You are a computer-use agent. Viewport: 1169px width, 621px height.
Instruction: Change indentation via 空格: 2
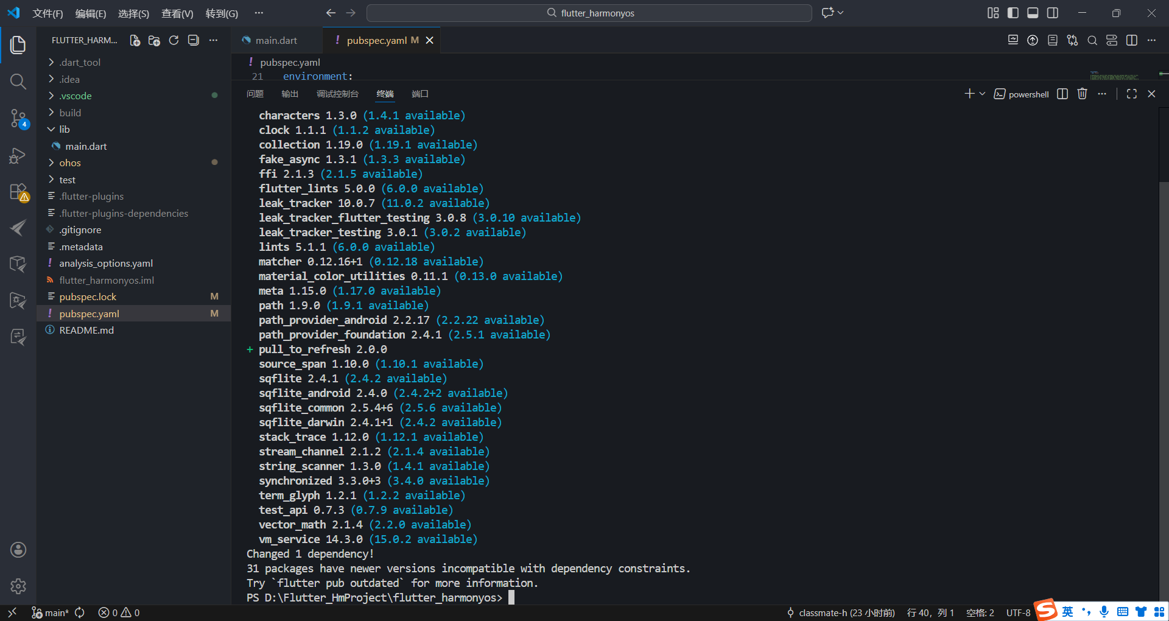[x=980, y=612]
